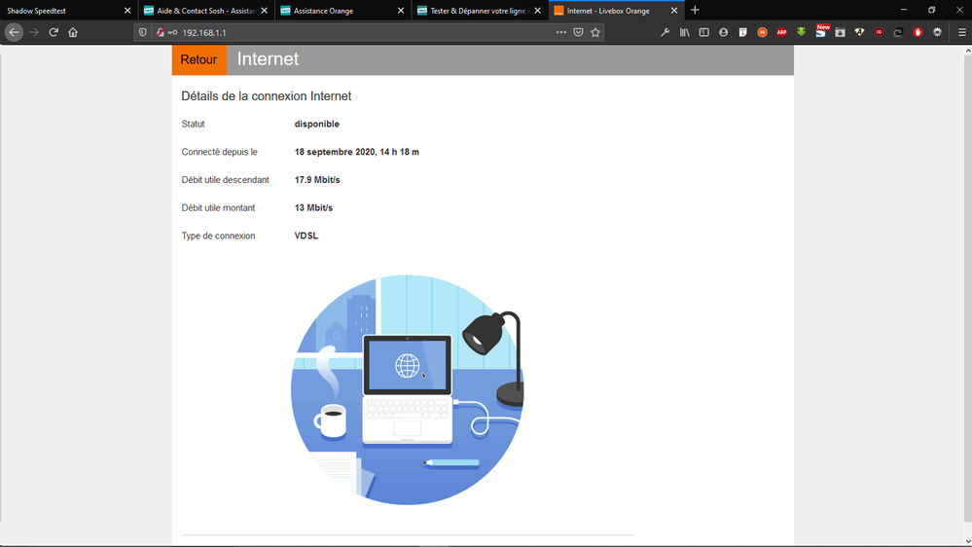Open the developer tools wrench icon

tap(666, 32)
